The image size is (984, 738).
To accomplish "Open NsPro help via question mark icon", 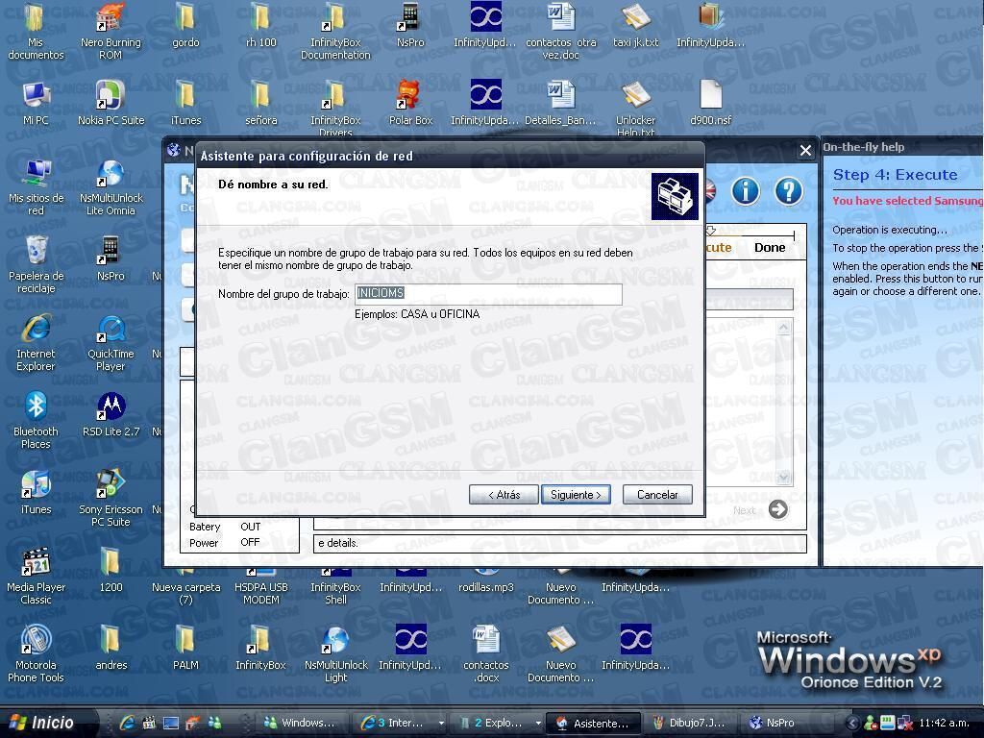I will [788, 191].
